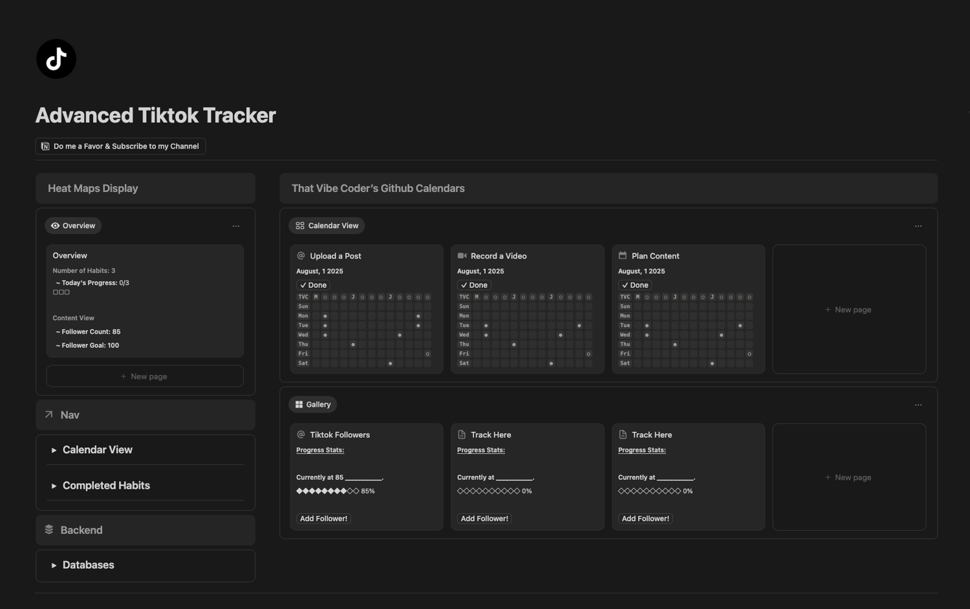Click the TikTok page icon
970x609 pixels.
56,59
